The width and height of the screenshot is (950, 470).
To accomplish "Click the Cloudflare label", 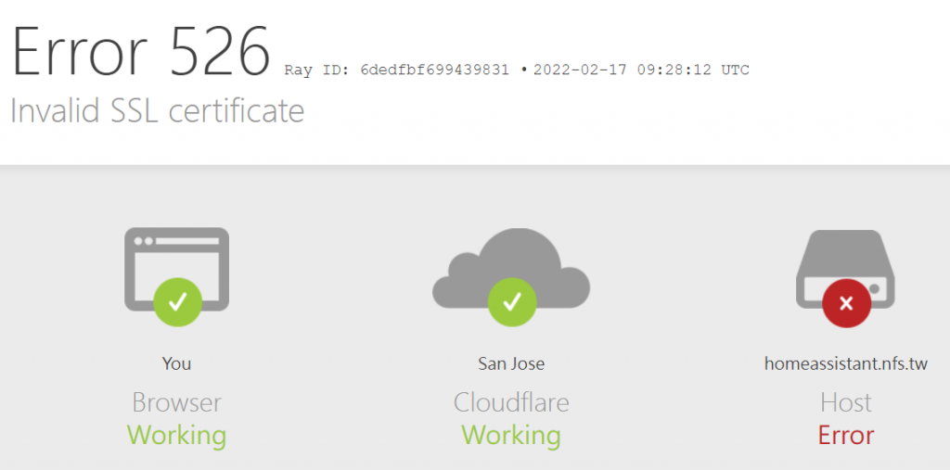I will [511, 402].
